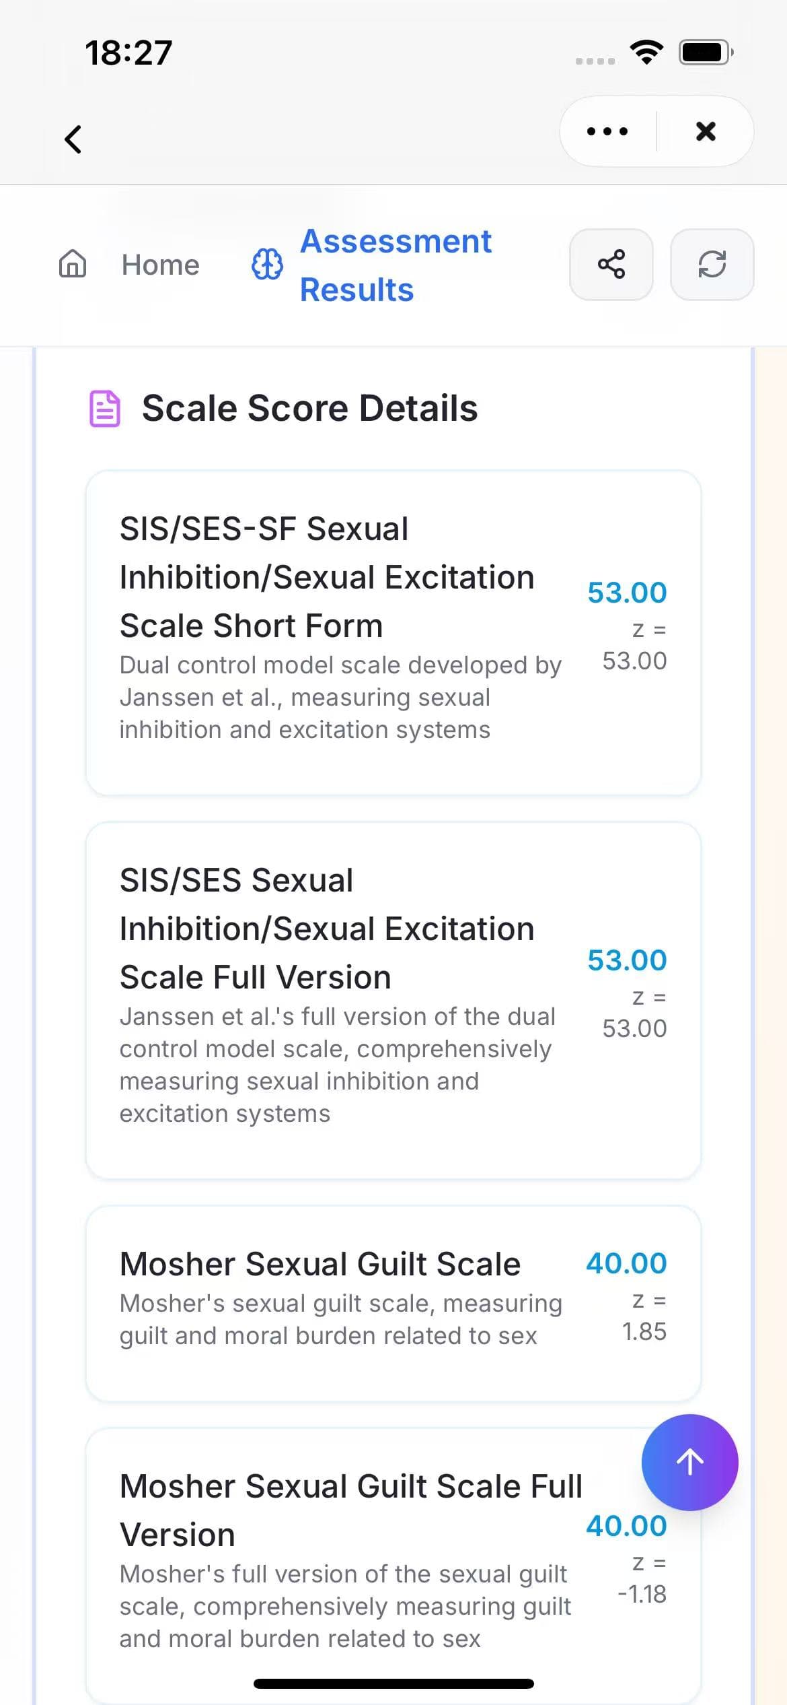The image size is (787, 1705).
Task: Tap the z = -1.18 value
Action: click(x=642, y=1579)
